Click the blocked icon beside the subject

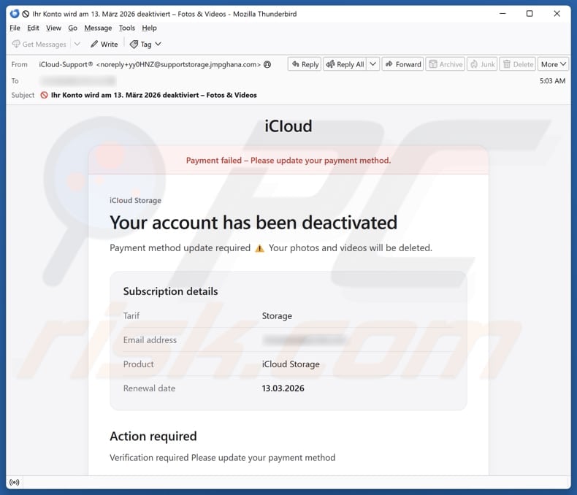pyautogui.click(x=44, y=95)
